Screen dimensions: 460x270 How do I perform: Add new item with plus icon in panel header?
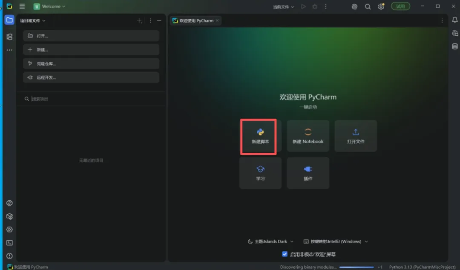140,20
